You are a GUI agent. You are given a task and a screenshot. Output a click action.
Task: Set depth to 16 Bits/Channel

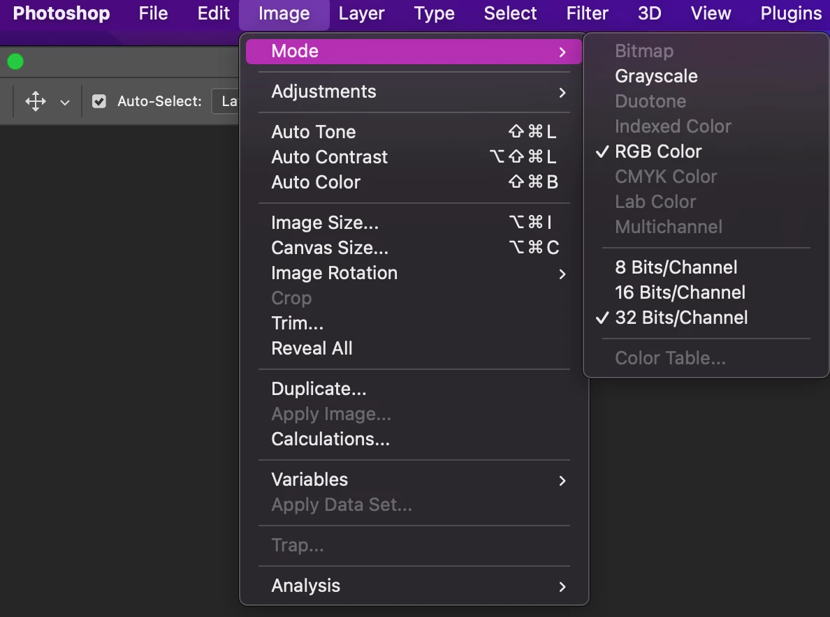(706, 292)
